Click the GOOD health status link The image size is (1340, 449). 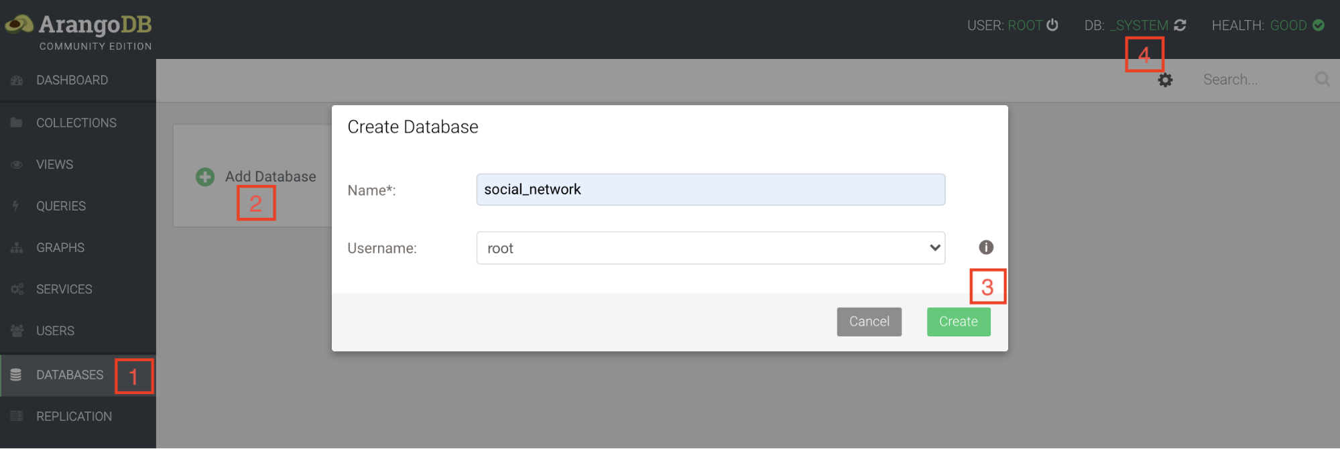pos(1288,25)
